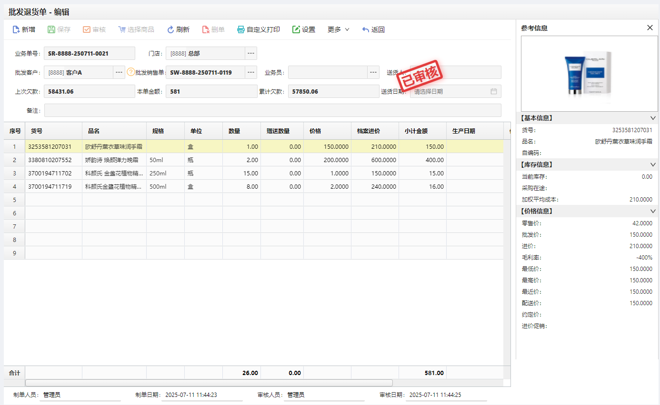Click the 品名 cell 娇韵诗 焕颜弹力晚霜
This screenshot has width=660, height=405.
click(114, 160)
